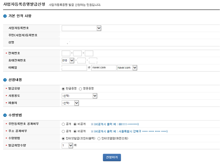Viewport: 220px width, 163px height.
Task: Focus middle 휴대전화번호 input box
Action: 81,61
